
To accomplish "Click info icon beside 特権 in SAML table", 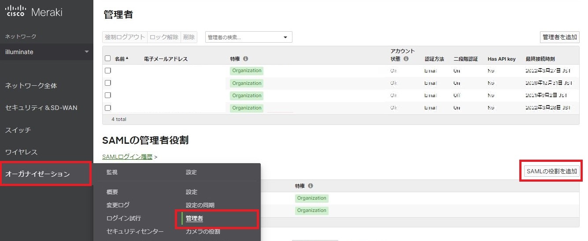I will [311, 186].
